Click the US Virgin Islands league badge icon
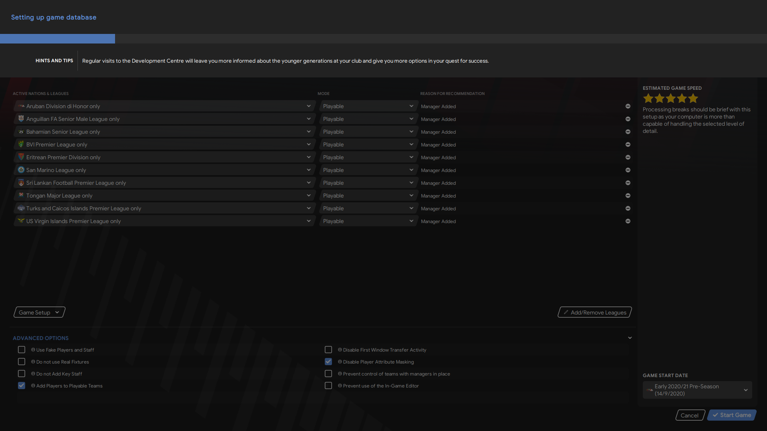The width and height of the screenshot is (767, 431). 21,221
